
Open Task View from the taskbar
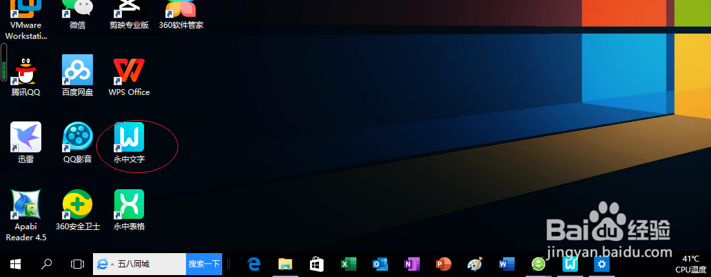point(77,264)
